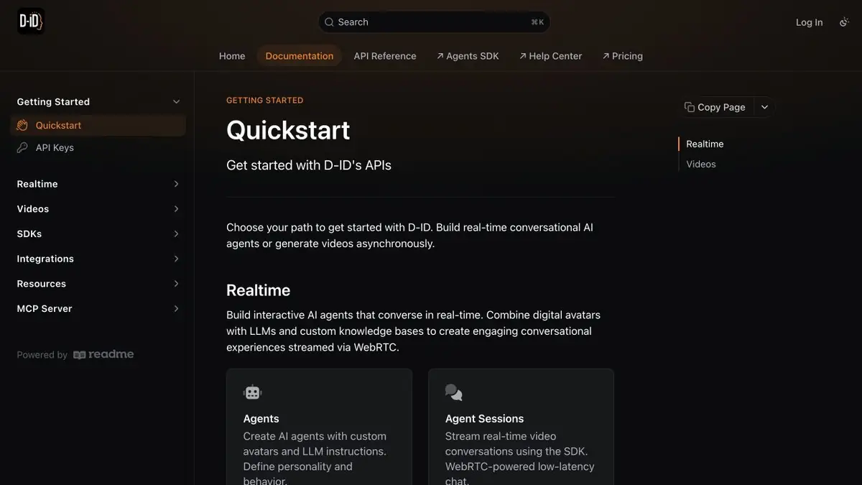The image size is (862, 485).
Task: Click the API Keys key icon
Action: pos(22,147)
